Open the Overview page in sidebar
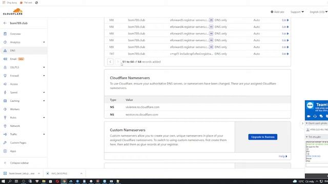Screen dimensions: 328x184 point(15,34)
